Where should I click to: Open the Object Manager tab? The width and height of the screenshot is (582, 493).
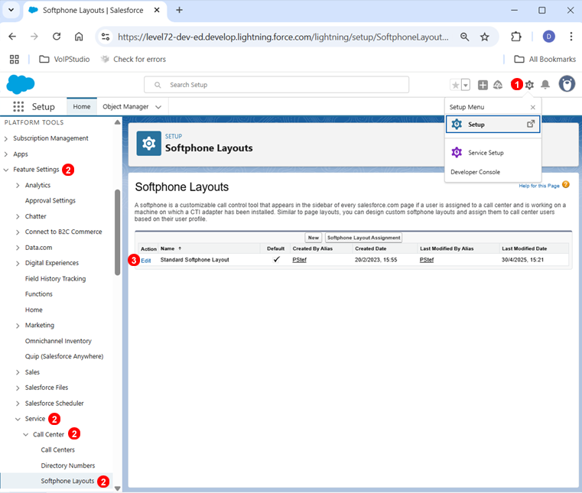pyautogui.click(x=125, y=106)
